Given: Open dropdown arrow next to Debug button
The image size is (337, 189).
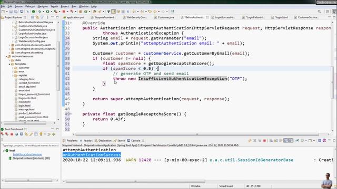Looking at the screenshot, I should [x=43, y=12].
